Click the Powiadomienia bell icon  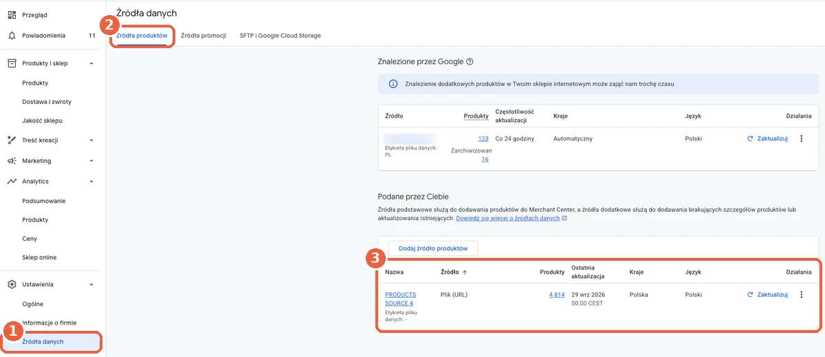[12, 35]
